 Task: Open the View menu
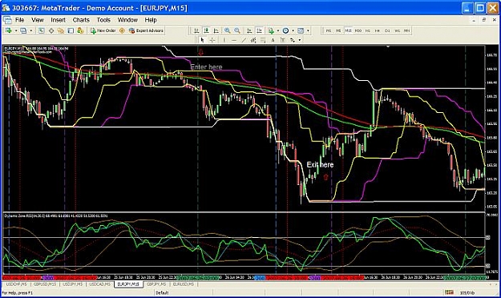click(38, 20)
